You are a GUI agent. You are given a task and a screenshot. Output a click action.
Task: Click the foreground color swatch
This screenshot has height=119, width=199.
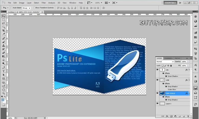pos(3,100)
